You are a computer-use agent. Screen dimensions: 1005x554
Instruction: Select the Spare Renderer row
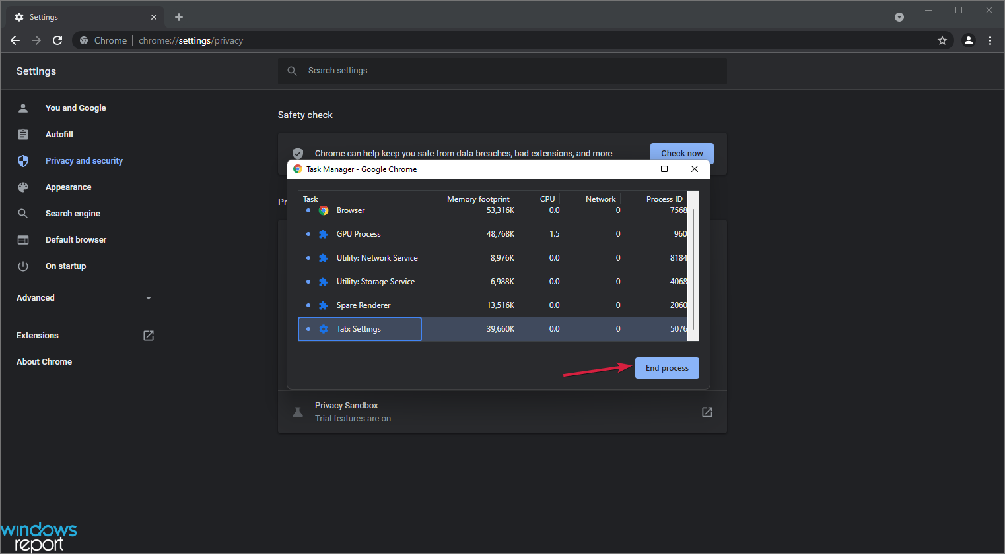pos(493,305)
